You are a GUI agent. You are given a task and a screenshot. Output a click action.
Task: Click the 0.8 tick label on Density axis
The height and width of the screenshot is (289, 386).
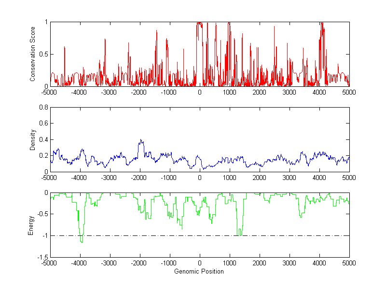tap(43, 108)
